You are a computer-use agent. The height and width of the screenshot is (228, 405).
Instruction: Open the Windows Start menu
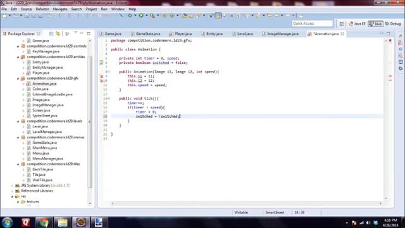7,222
